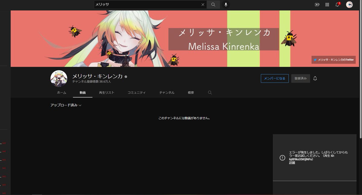This screenshot has width=362, height=195.
Task: Expand the アップロード済み sort dropdown
Action: coord(66,105)
